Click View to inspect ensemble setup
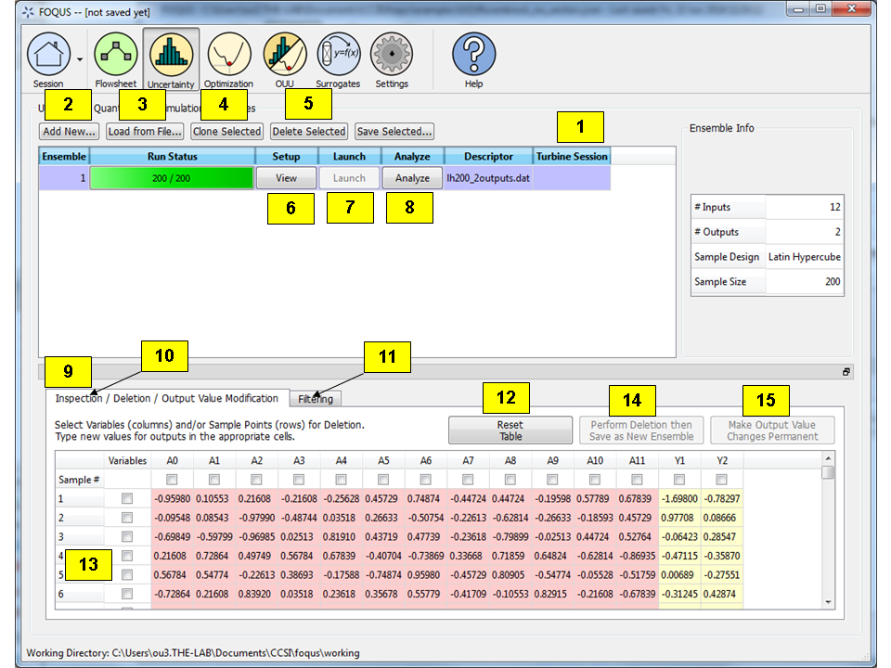The height and width of the screenshot is (668, 891). (286, 177)
